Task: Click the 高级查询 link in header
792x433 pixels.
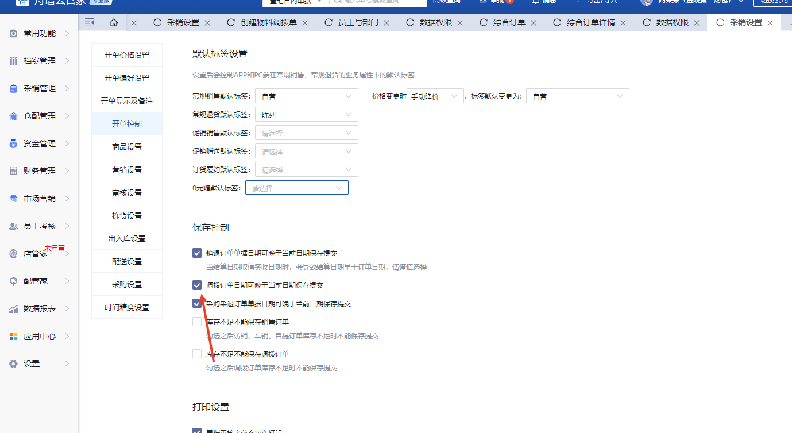Action: tap(446, 2)
